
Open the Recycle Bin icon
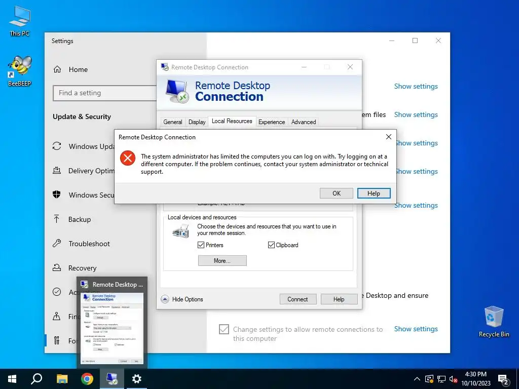tap(494, 321)
